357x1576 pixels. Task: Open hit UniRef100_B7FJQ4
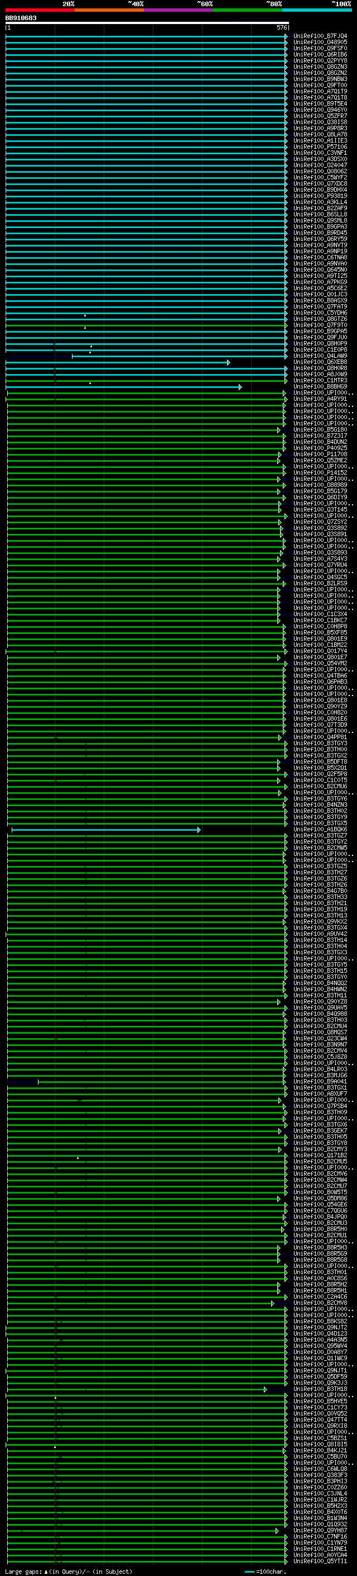pos(320,36)
